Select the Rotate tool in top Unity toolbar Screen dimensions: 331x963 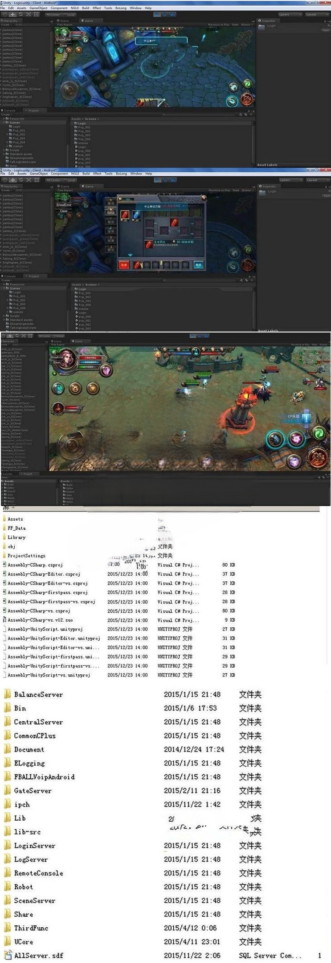tap(20, 14)
